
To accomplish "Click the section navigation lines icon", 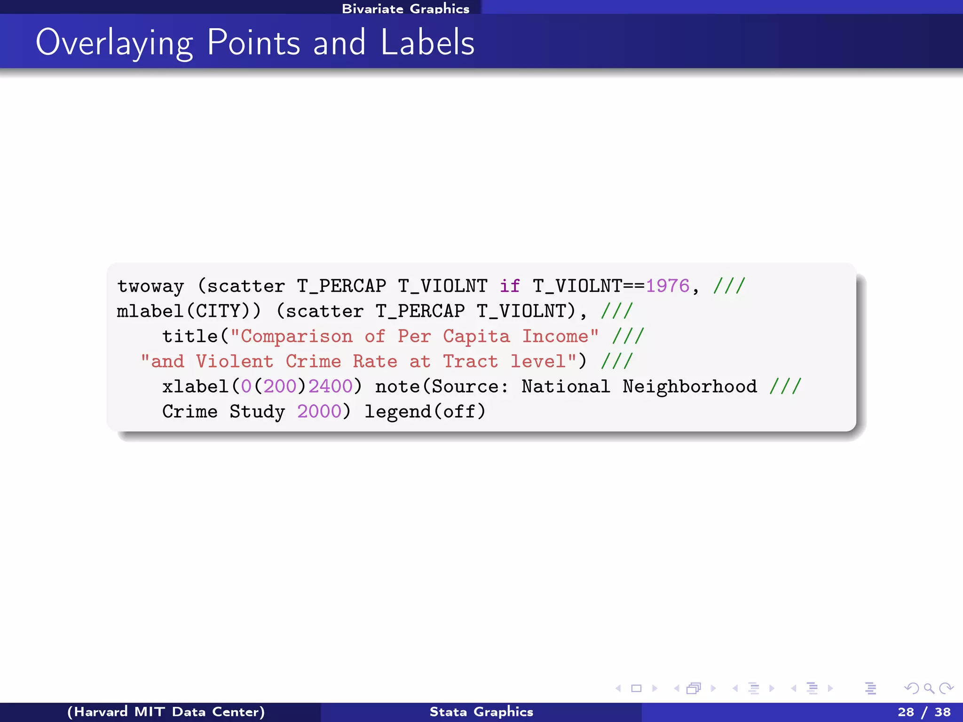I will (x=812, y=689).
